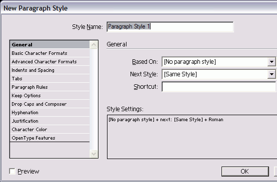Select OpenType Features category
Viewport: 277px width, 182px height.
[50, 138]
